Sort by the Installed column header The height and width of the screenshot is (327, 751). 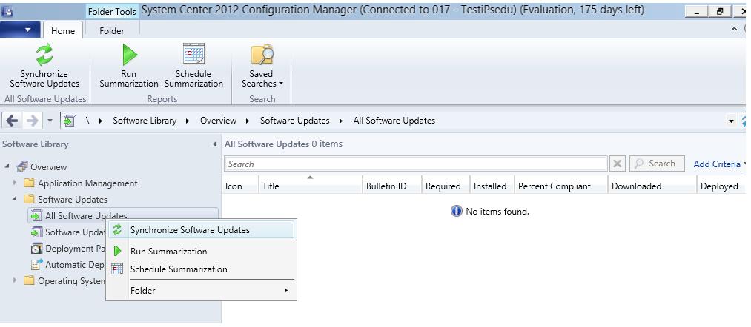[492, 186]
